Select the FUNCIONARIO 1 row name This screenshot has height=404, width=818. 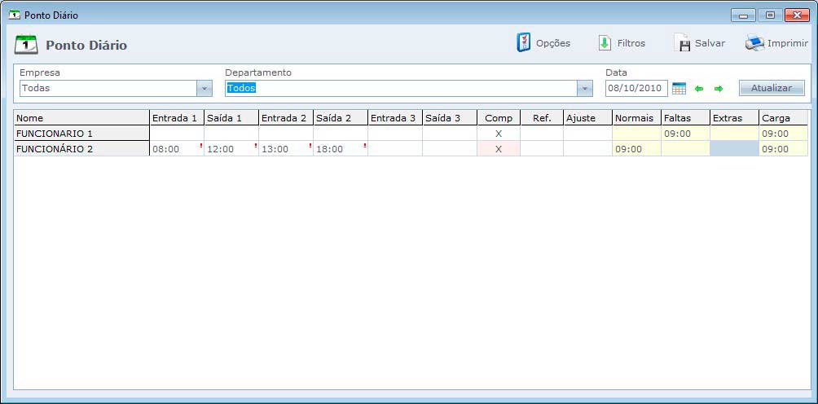(81, 134)
